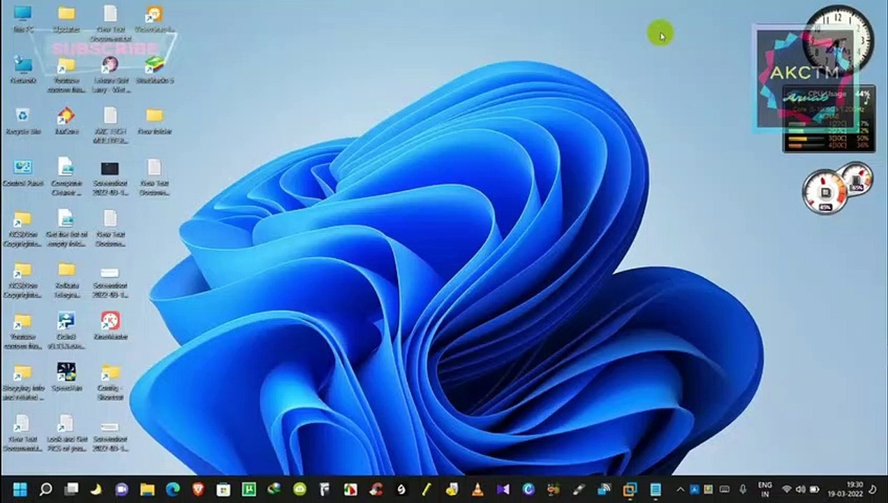Open the Widgets moon icon in taskbar
This screenshot has width=888, height=503.
tap(96, 490)
